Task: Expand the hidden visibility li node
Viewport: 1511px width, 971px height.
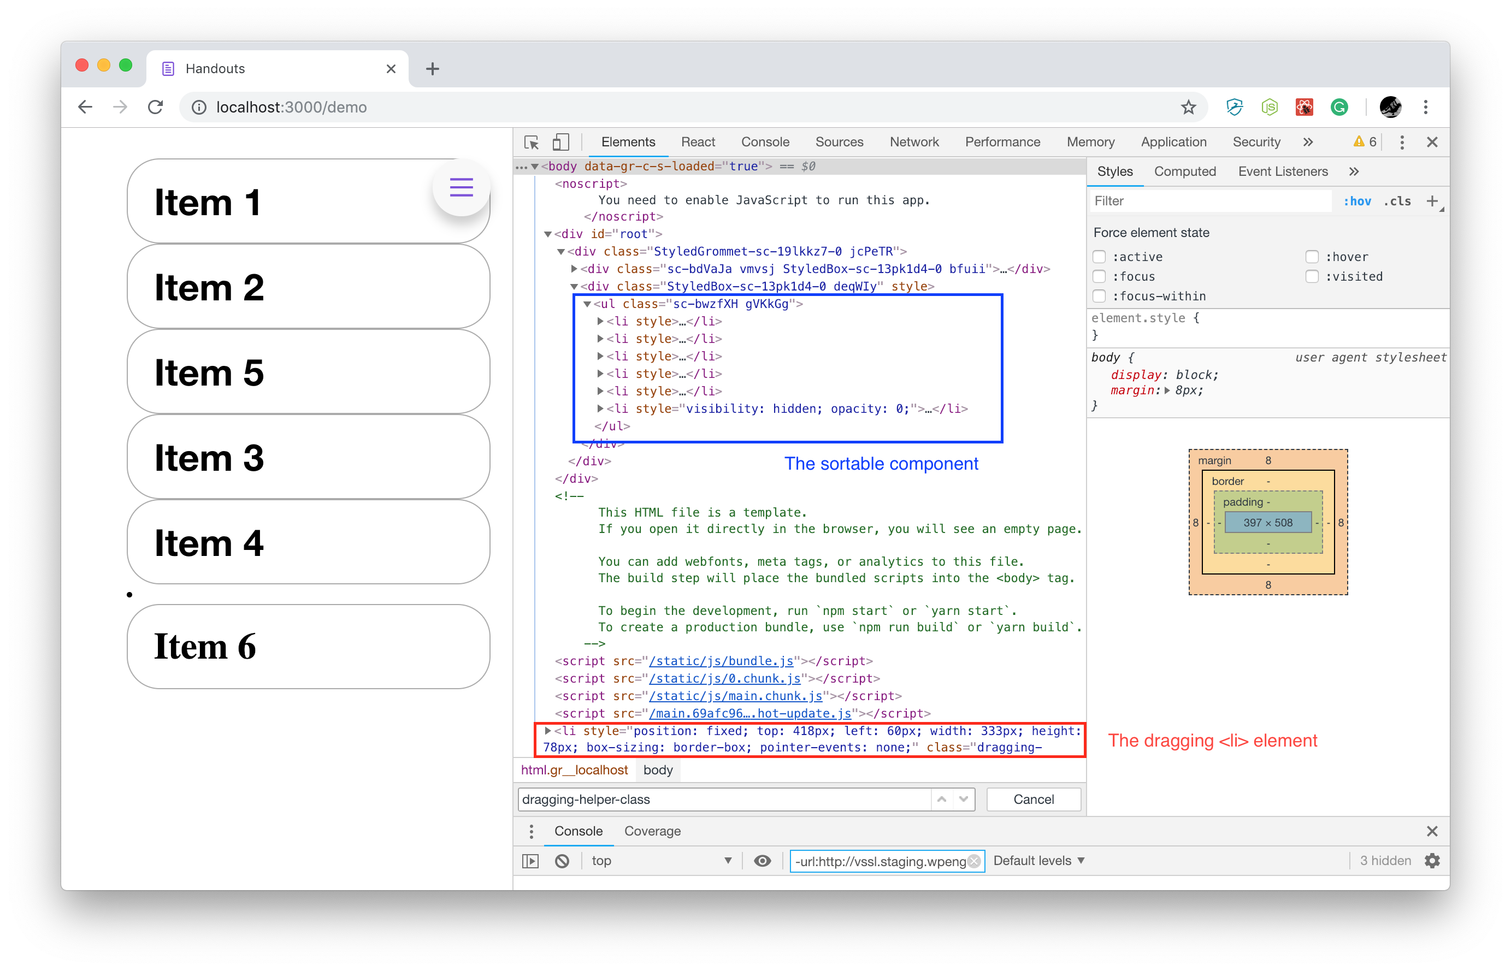Action: click(x=600, y=408)
